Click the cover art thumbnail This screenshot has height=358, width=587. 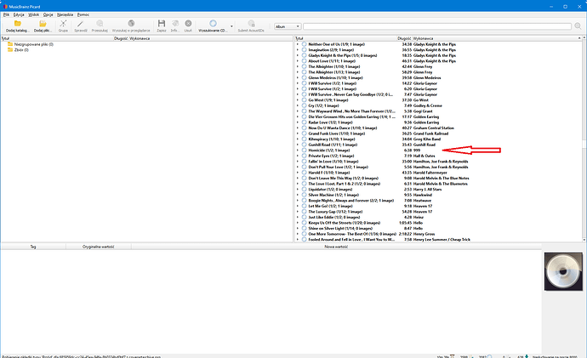(x=563, y=271)
